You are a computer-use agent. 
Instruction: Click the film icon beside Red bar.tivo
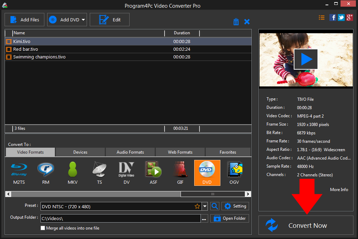pyautogui.click(x=9, y=49)
